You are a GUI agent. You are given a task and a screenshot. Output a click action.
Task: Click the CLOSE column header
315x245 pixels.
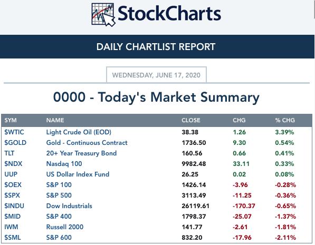191,120
